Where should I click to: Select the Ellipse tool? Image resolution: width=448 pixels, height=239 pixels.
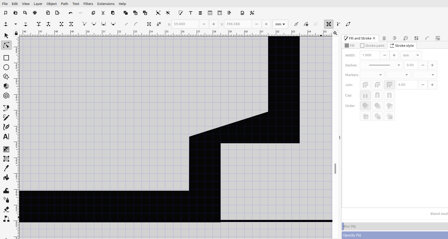pyautogui.click(x=6, y=67)
